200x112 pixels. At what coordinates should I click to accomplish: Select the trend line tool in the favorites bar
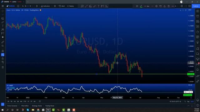tap(86, 6)
